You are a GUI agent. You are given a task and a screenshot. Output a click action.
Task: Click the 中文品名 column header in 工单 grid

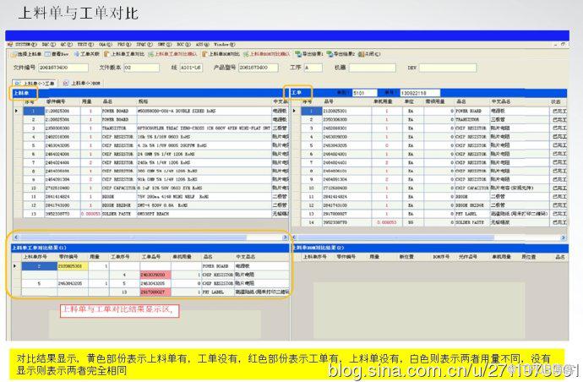519,101
